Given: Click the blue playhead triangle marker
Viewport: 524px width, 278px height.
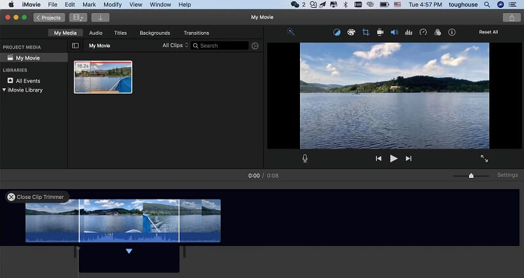Looking at the screenshot, I should pyautogui.click(x=129, y=251).
